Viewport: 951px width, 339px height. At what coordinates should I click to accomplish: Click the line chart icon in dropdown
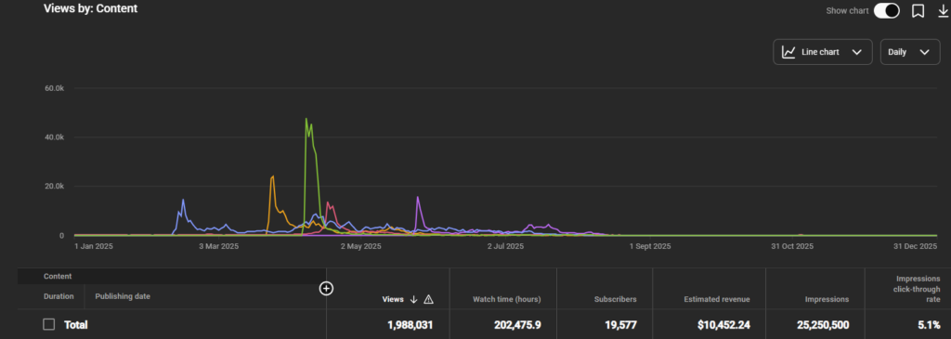[788, 52]
